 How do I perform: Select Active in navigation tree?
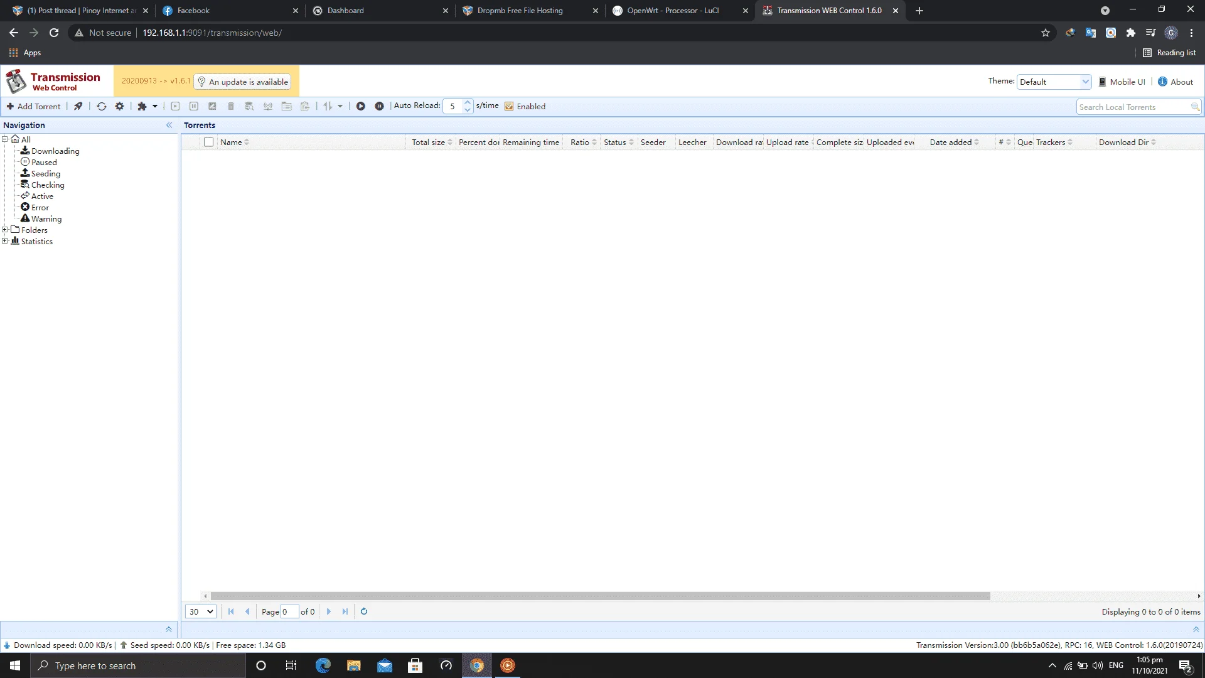(42, 196)
